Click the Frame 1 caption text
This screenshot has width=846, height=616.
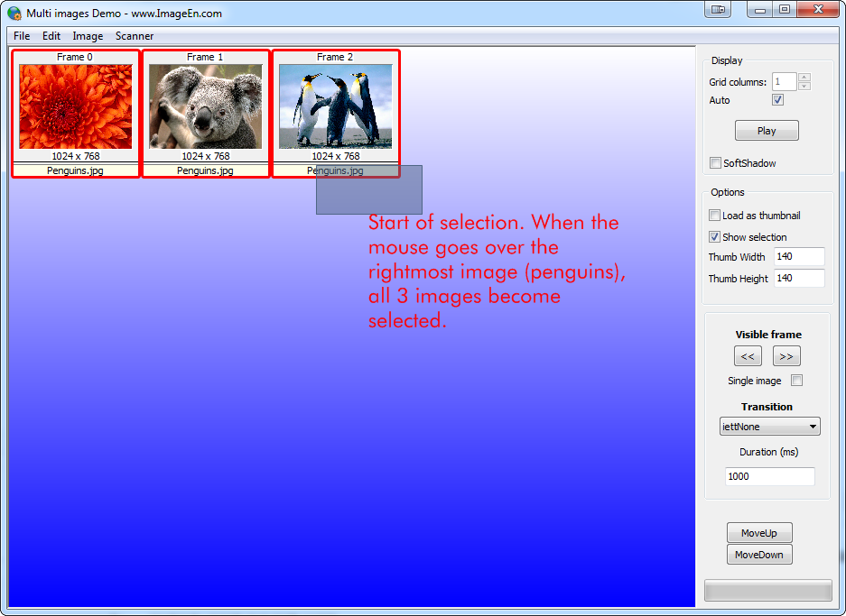(205, 57)
